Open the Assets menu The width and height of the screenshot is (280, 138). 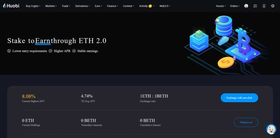click(221, 6)
